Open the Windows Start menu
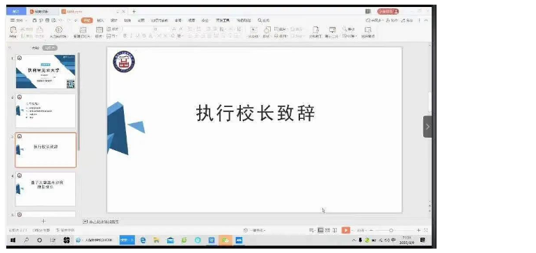The height and width of the screenshot is (253, 536). pos(13,240)
